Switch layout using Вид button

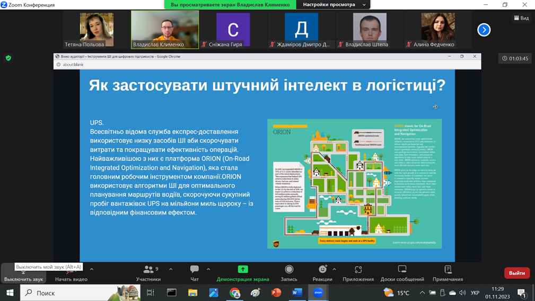521,18
